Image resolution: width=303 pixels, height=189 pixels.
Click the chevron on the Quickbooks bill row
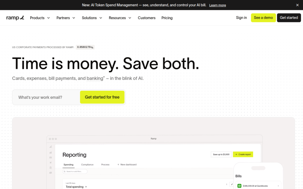[x=278, y=186]
